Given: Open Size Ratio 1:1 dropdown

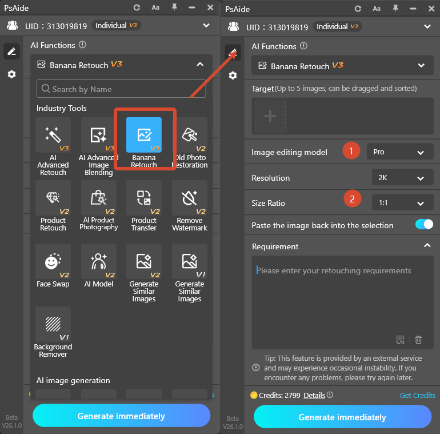Looking at the screenshot, I should (403, 202).
